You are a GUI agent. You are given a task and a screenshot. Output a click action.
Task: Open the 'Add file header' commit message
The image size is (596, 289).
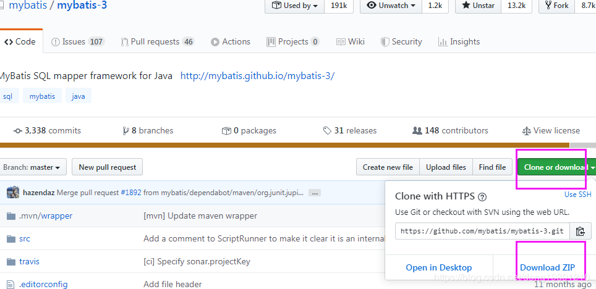172,284
